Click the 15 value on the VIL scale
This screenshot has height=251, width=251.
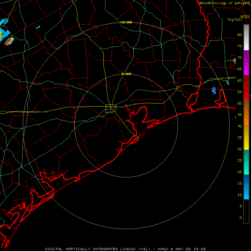(240, 184)
